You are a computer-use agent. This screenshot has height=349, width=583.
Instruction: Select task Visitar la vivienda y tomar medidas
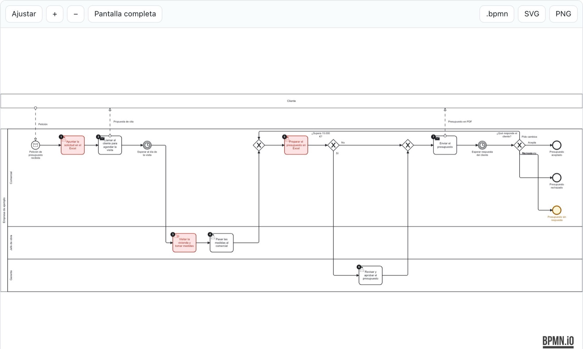pos(184,243)
